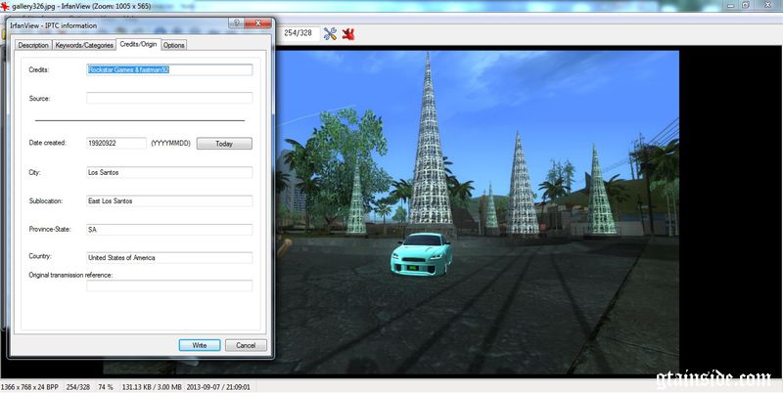Switch to the Description tab
Screen dimensions: 783x393
coord(33,45)
